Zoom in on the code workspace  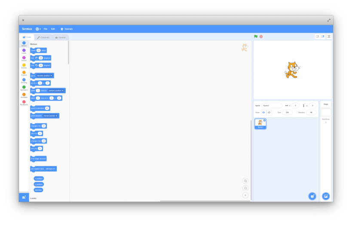(245, 181)
